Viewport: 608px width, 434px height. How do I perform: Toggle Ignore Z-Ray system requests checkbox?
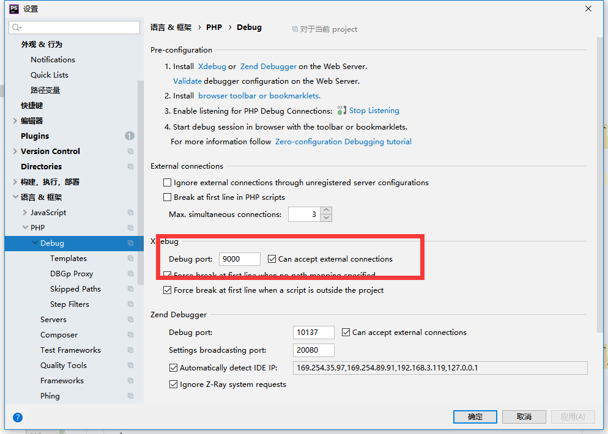click(173, 384)
